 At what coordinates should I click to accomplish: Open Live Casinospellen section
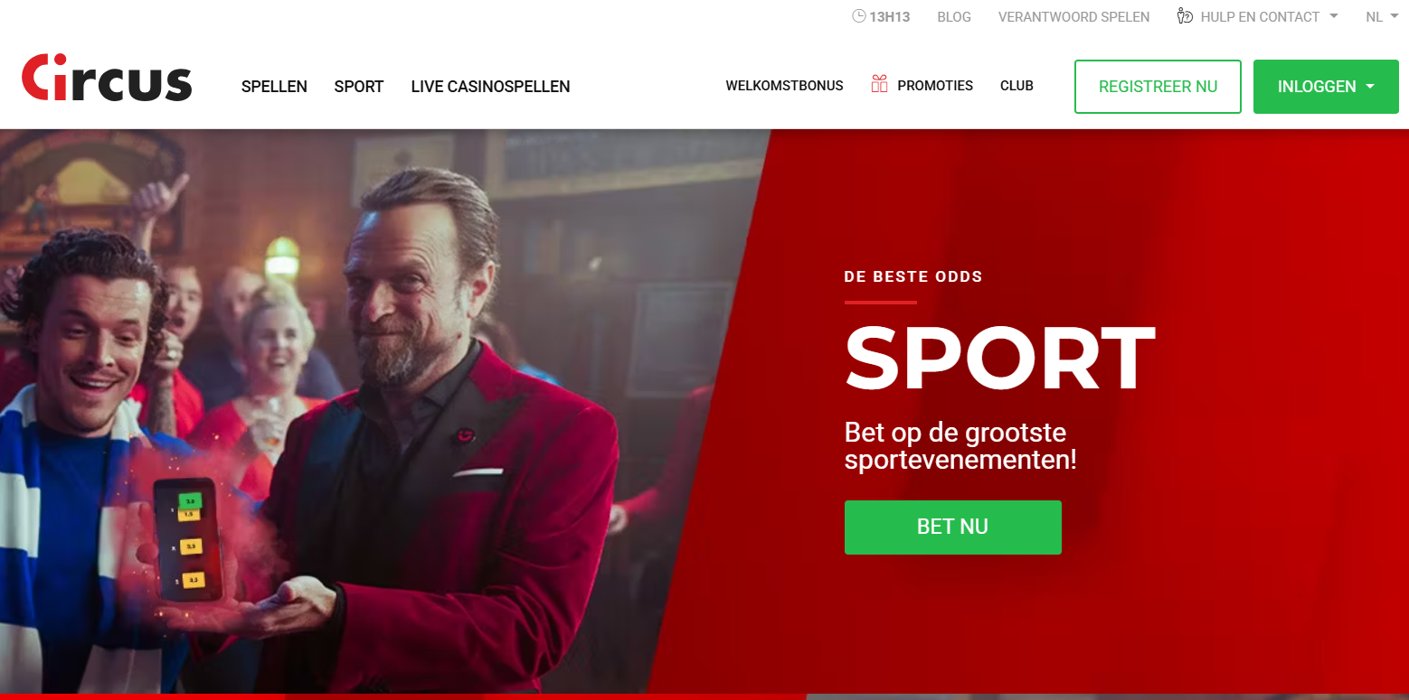[x=490, y=87]
